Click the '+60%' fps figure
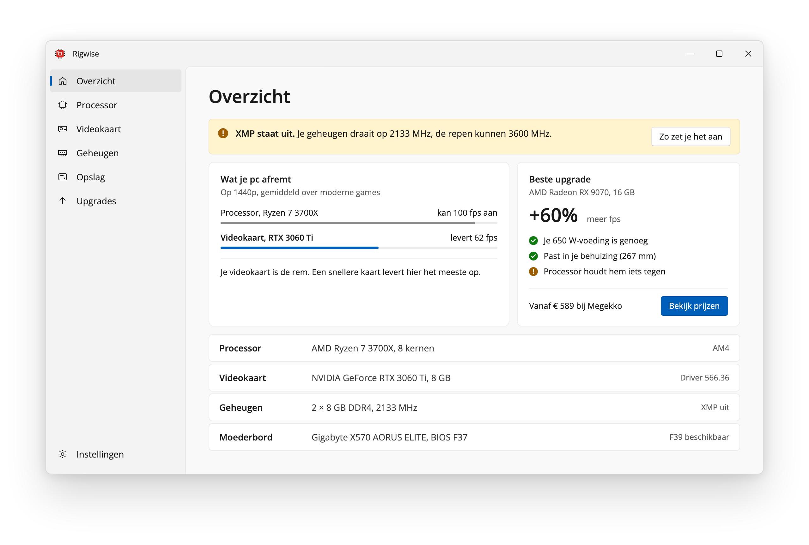The width and height of the screenshot is (809, 545). tap(553, 215)
